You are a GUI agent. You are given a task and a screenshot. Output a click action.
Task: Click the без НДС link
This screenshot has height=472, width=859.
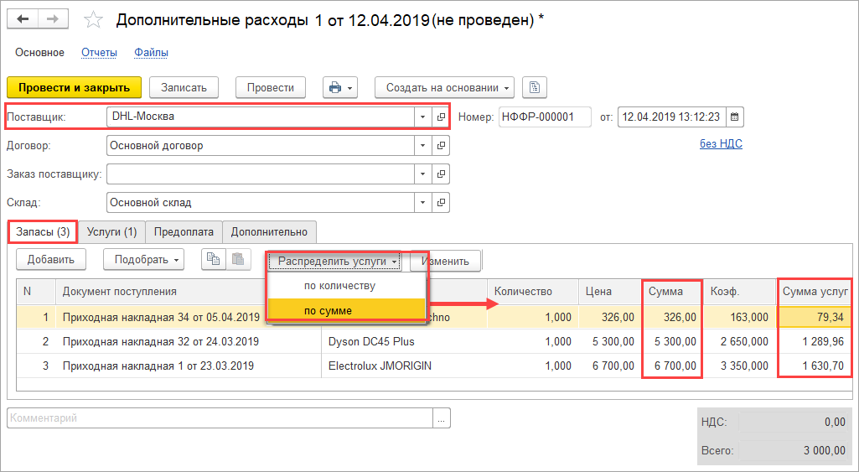click(x=721, y=144)
